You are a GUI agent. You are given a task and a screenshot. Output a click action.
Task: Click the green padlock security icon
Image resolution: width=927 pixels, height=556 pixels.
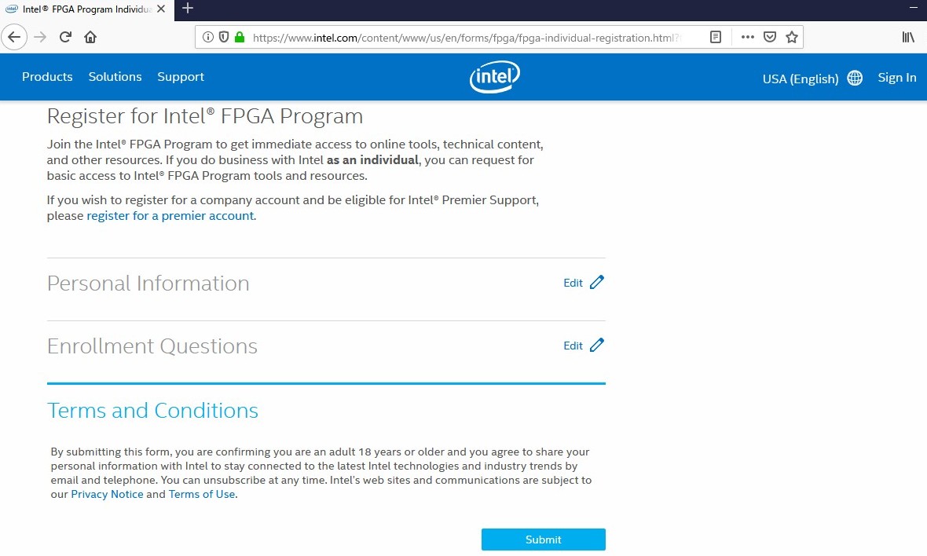(x=240, y=37)
